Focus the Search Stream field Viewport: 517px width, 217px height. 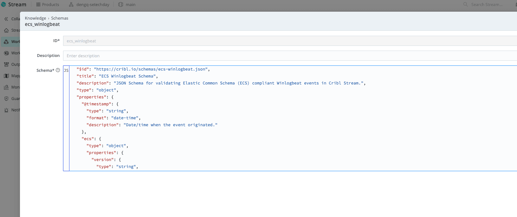click(x=487, y=4)
